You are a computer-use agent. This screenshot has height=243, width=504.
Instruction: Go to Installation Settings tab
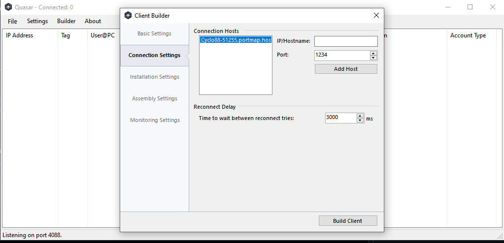click(x=154, y=77)
